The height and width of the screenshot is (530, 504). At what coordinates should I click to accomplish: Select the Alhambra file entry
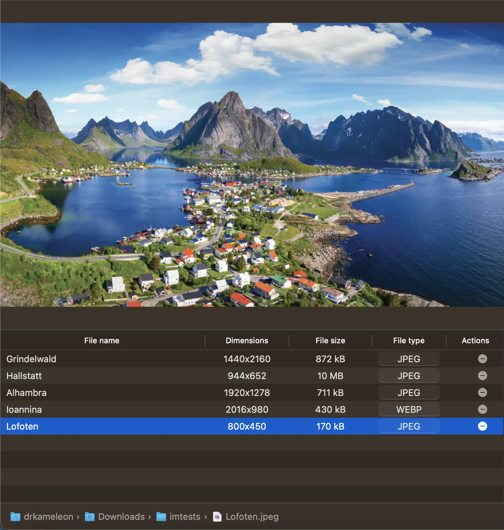(105, 392)
